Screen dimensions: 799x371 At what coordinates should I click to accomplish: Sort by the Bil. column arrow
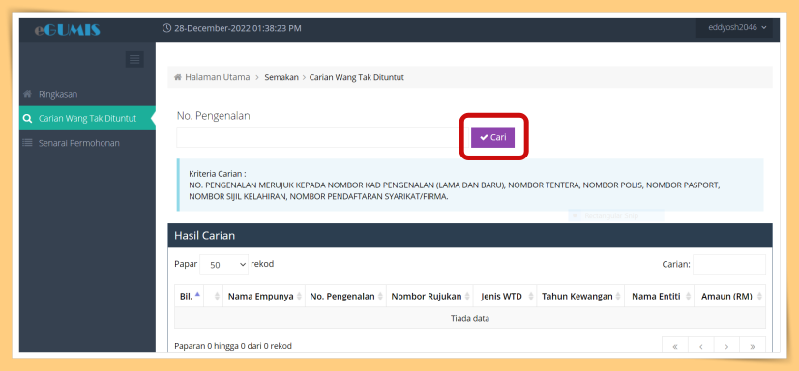tap(197, 294)
